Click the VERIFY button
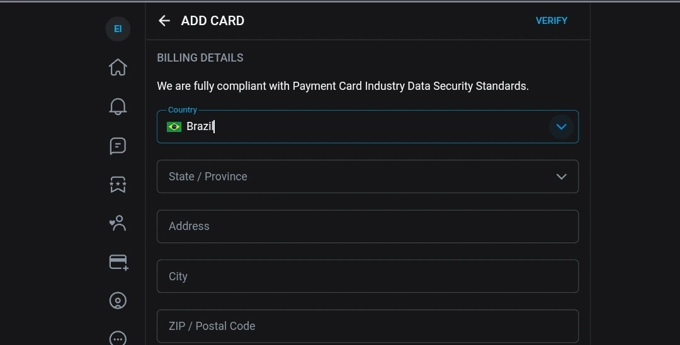Screen dimensions: 680x345 point(552,21)
